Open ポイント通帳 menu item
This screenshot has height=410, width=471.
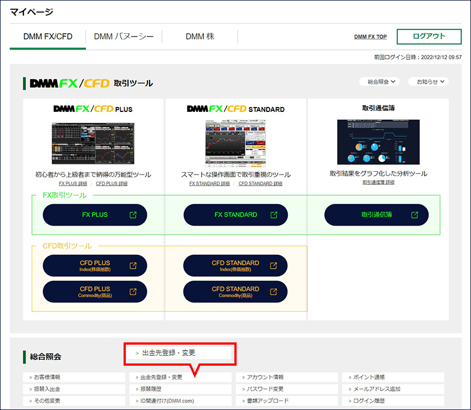coord(393,377)
